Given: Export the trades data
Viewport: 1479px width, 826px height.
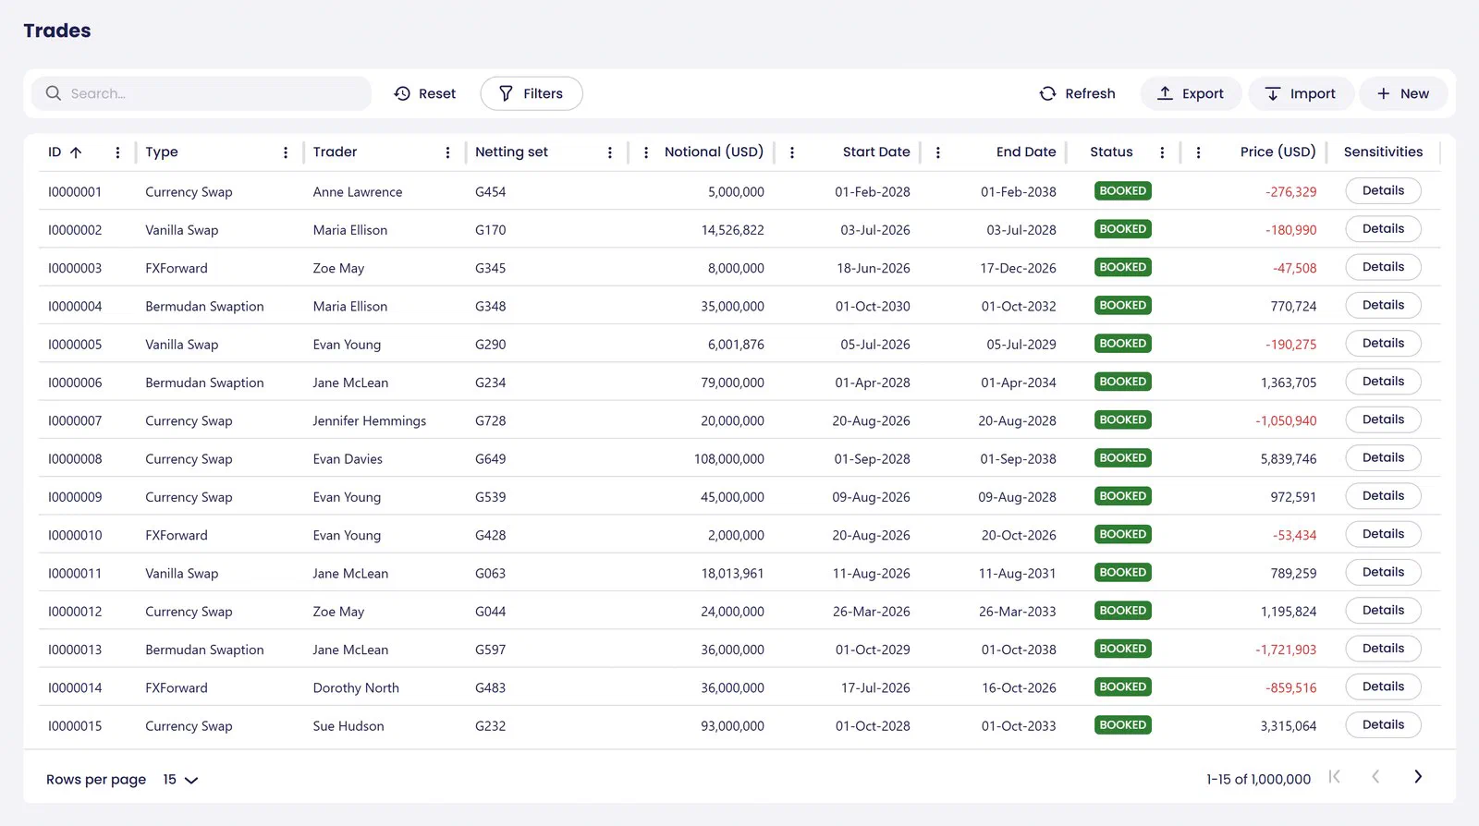Looking at the screenshot, I should pos(1191,93).
